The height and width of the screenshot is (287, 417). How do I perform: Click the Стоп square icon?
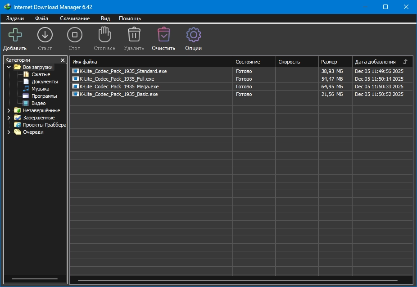[74, 35]
